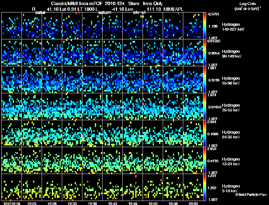Open the 55-90 keV panel at 20:03
The height and width of the screenshot is (205, 269).
point(193,80)
